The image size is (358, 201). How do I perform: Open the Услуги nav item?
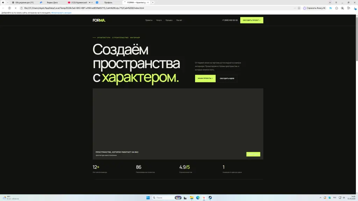(159, 20)
